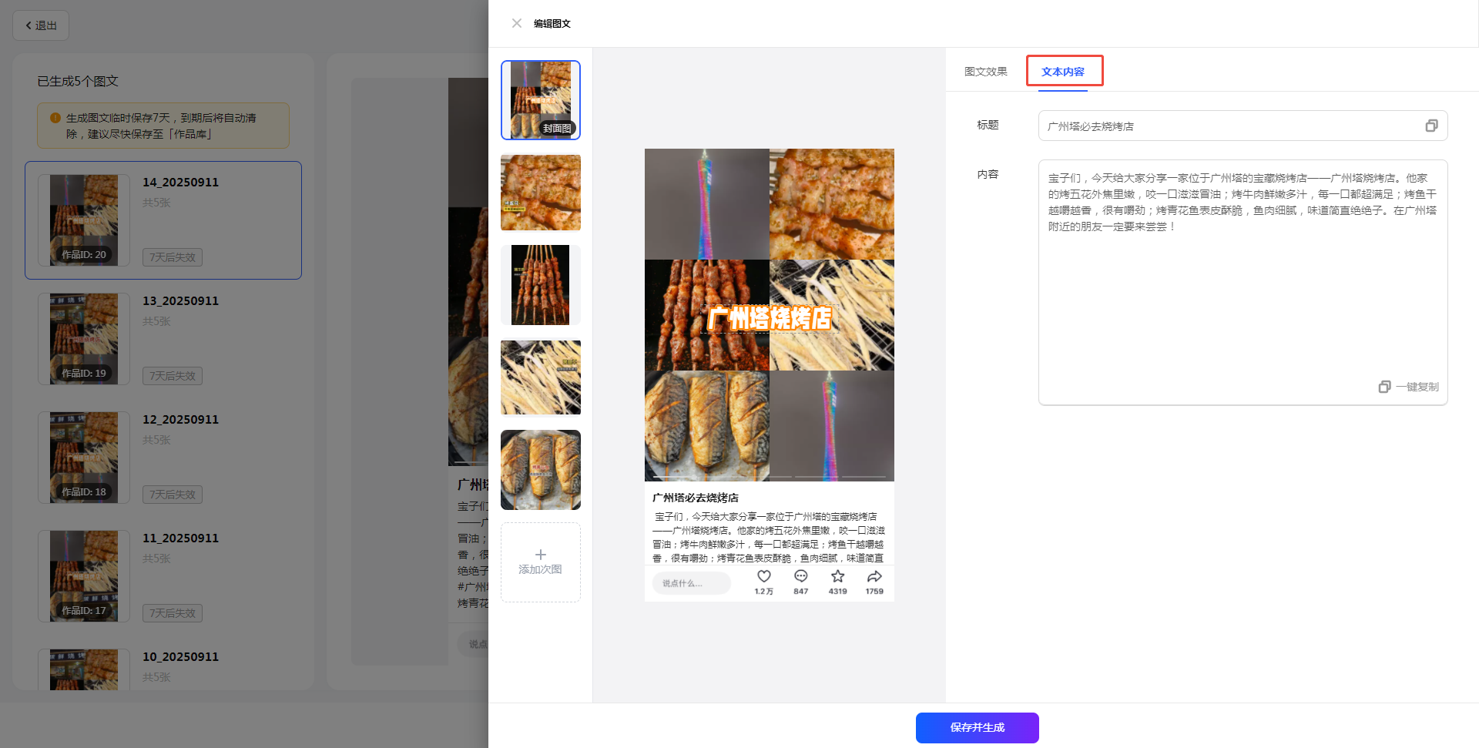Click the orange 广州塔烧烤店 text overlay on preview image
Viewport: 1479px width, 748px height.
click(770, 317)
